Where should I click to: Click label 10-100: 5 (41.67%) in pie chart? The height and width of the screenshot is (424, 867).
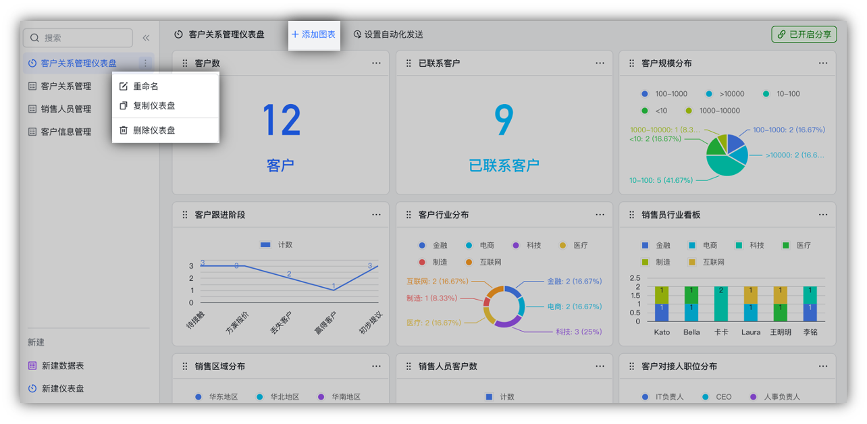pyautogui.click(x=661, y=180)
